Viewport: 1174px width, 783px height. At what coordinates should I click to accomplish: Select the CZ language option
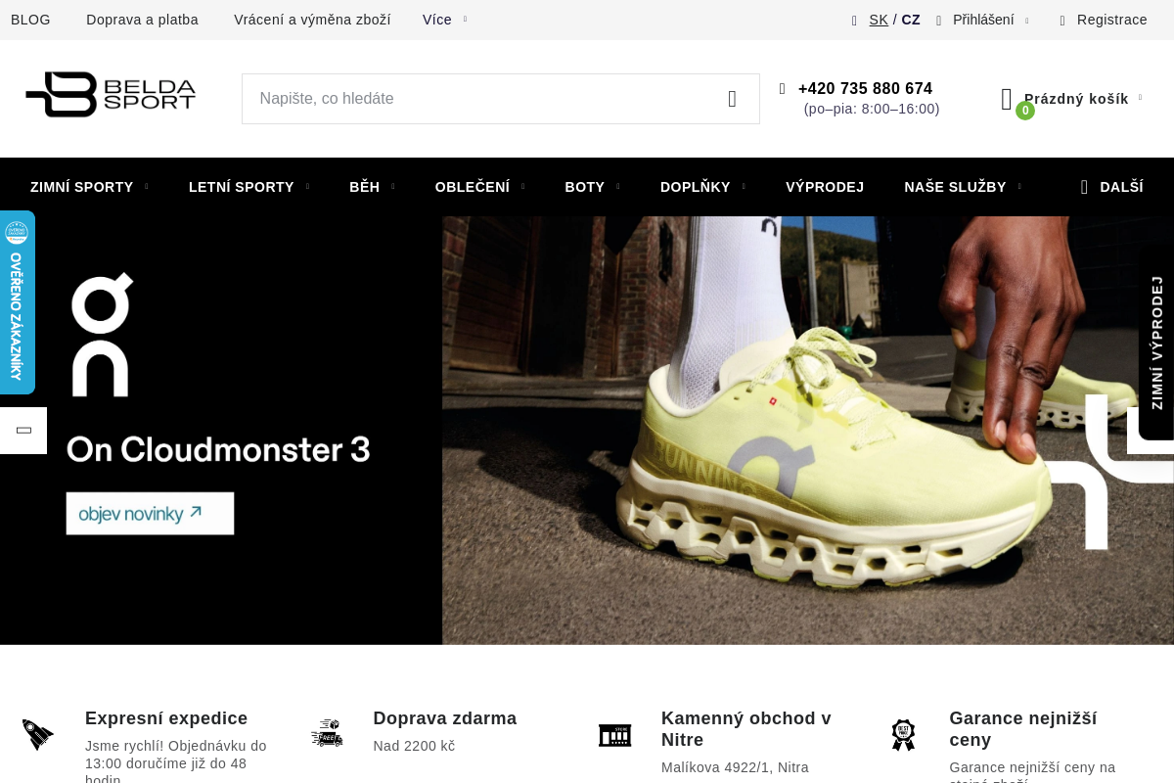(x=911, y=20)
